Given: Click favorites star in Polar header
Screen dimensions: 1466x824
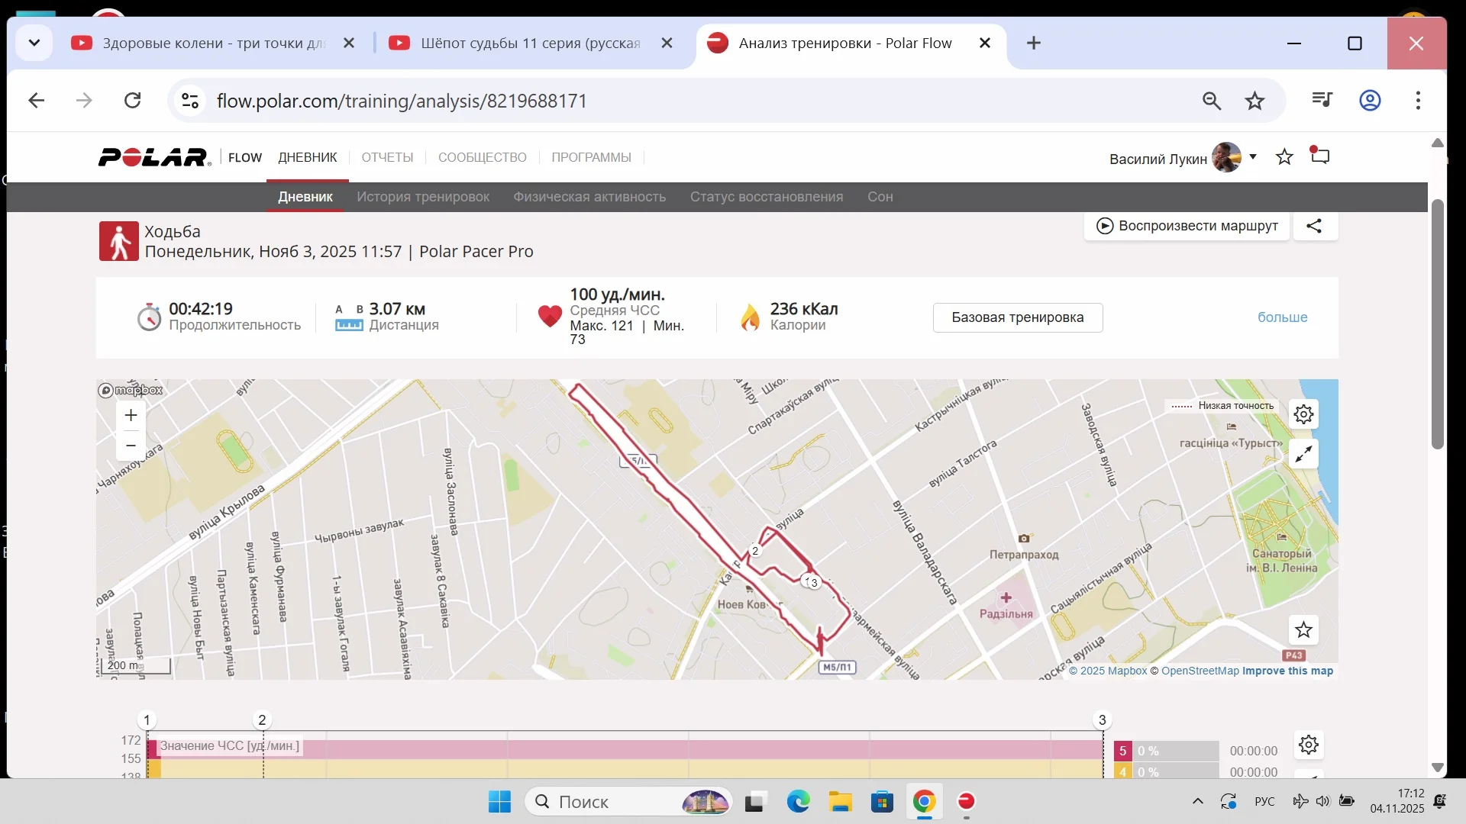Looking at the screenshot, I should (1284, 157).
